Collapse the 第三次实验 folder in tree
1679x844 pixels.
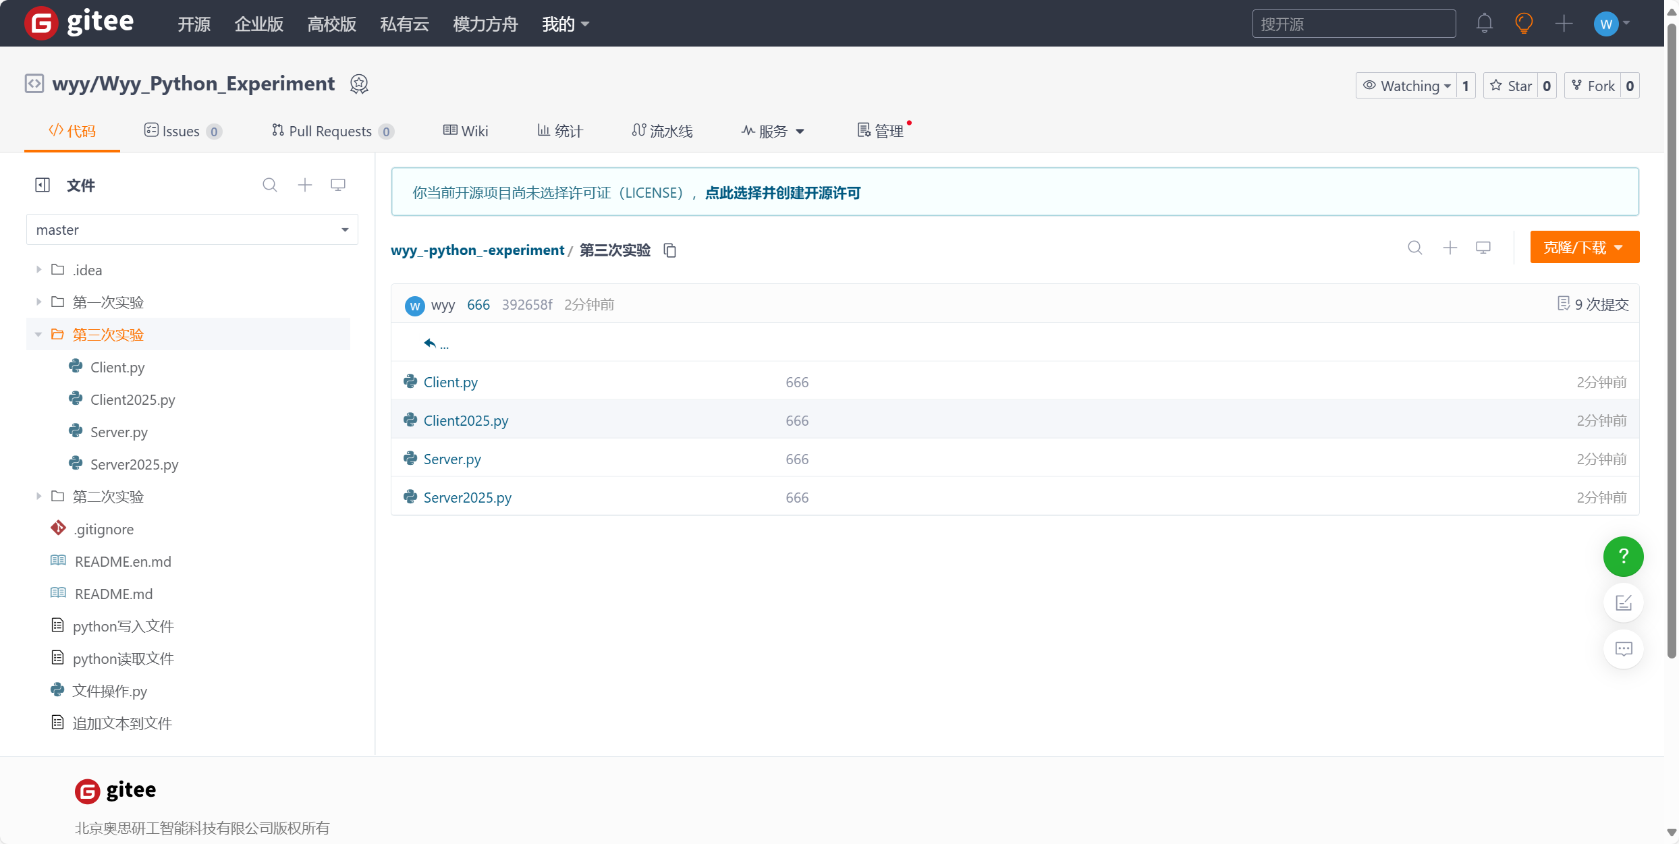[38, 334]
